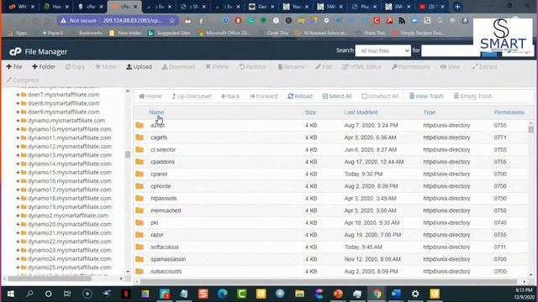The image size is (538, 302).
Task: Click the Copy toolbar button
Action: pos(75,67)
